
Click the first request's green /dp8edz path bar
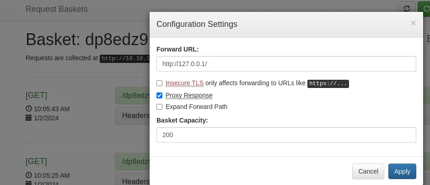tap(132, 96)
